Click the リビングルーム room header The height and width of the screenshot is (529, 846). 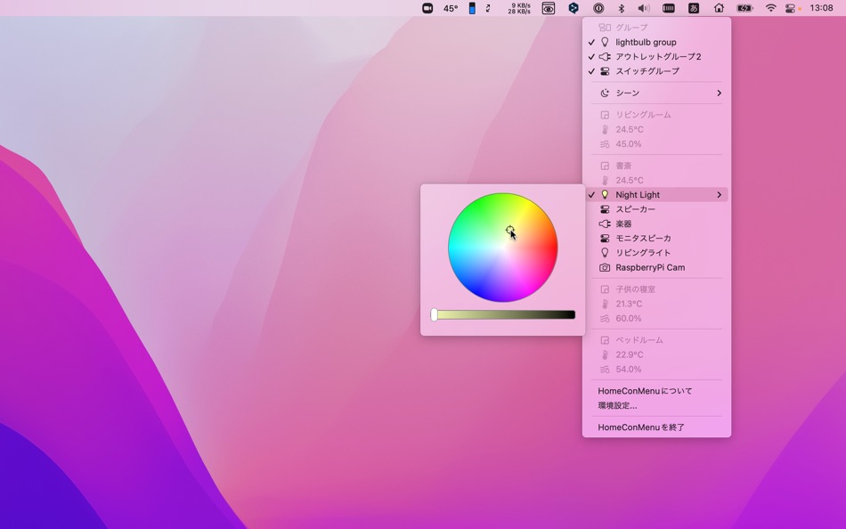pos(656,115)
